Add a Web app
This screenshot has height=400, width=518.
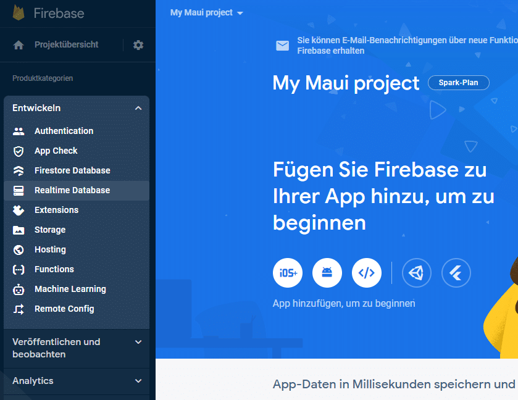[367, 273]
